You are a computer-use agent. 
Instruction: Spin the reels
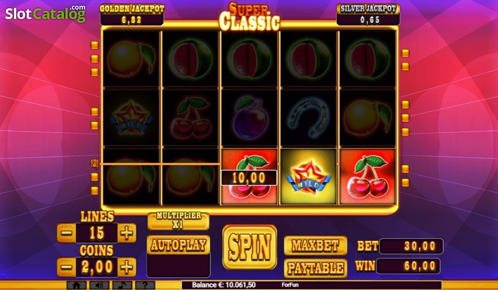click(249, 247)
